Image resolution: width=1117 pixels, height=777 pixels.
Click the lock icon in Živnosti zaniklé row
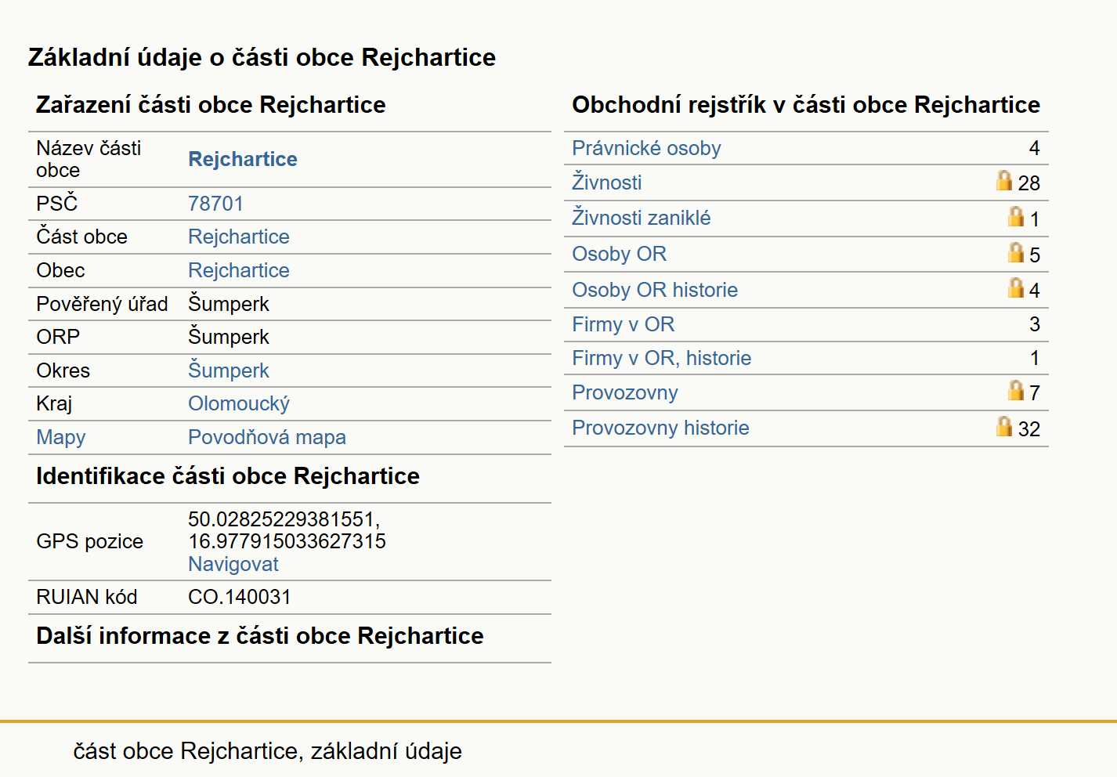(1016, 216)
